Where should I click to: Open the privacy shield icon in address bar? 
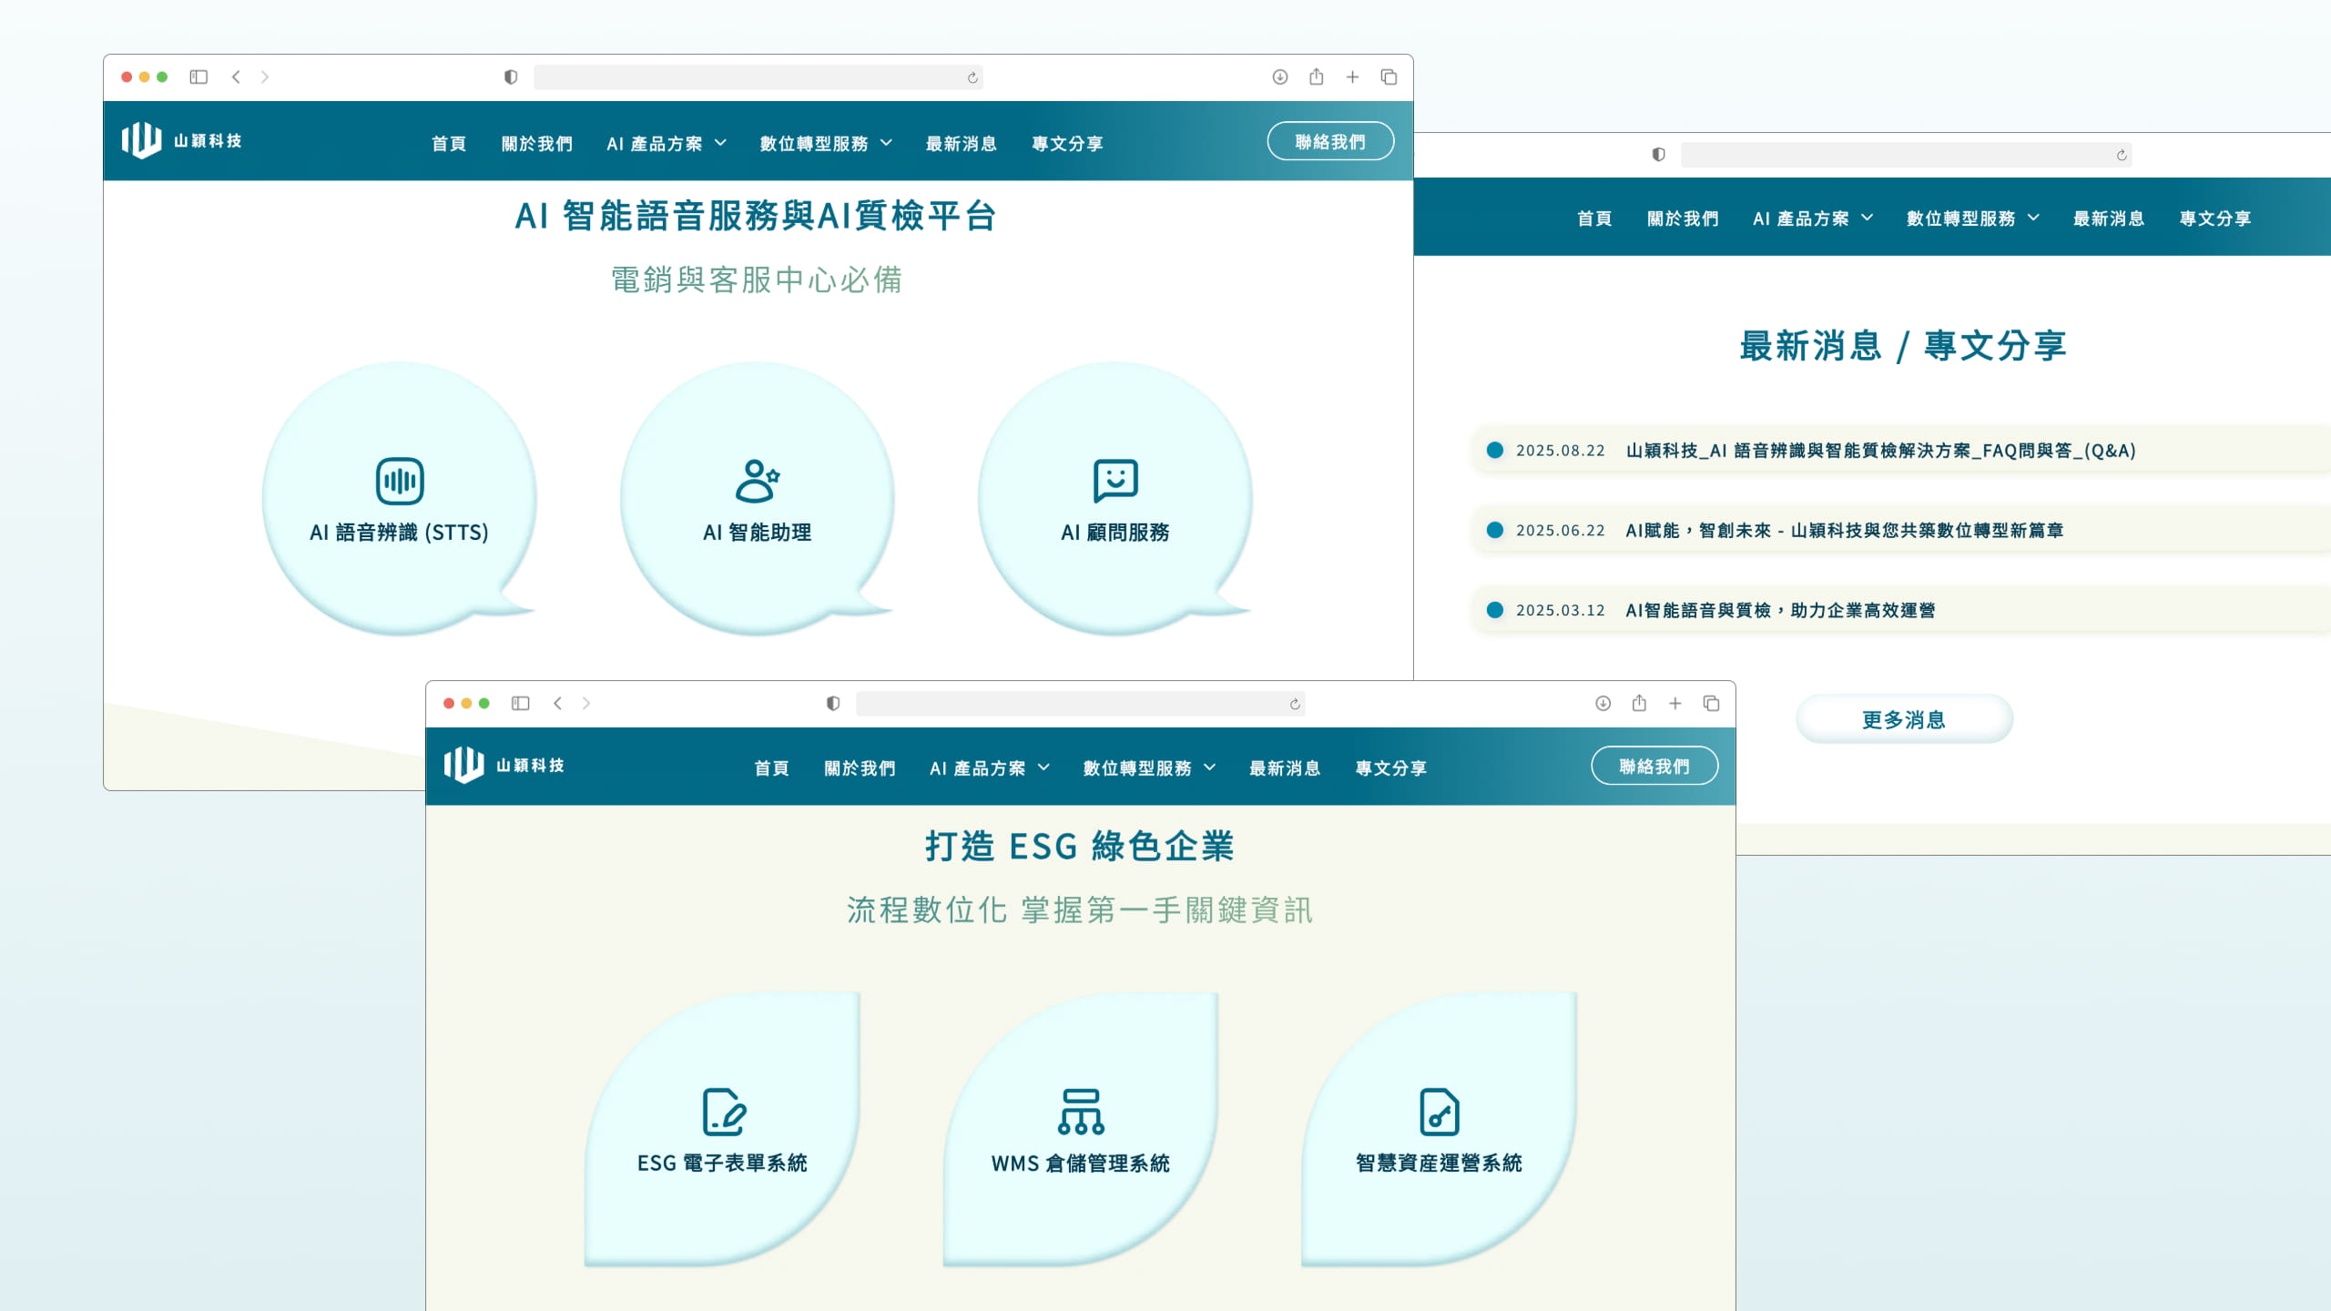tap(512, 77)
